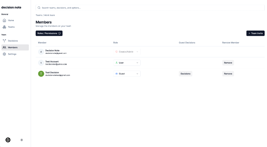Open guest Decisions for Test Decision
Screen dimensions: 267x147
pyautogui.click(x=186, y=74)
